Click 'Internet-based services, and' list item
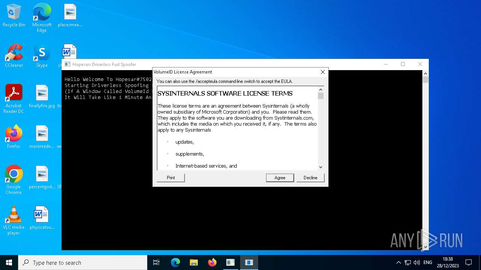The image size is (481, 270). (206, 166)
